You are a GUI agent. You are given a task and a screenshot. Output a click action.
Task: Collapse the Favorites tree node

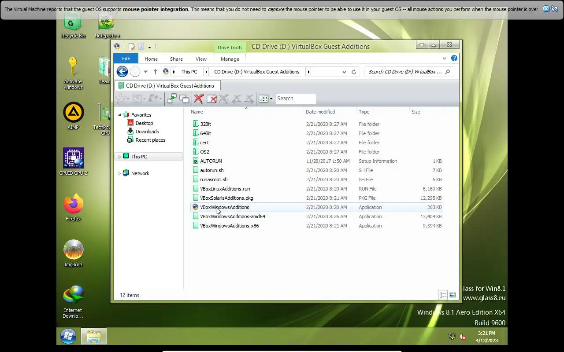(x=119, y=115)
